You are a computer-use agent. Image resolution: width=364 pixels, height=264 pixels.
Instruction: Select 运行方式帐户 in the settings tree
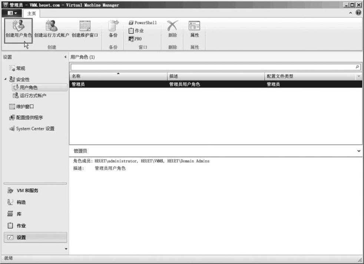point(30,96)
